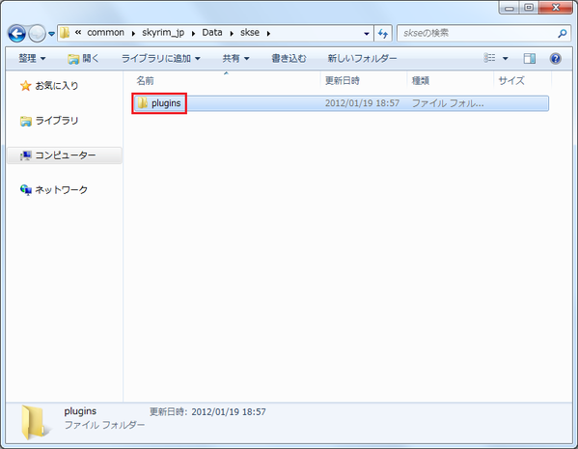Navigate to the common breadcrumb
Screen dimensions: 578x449
[105, 33]
